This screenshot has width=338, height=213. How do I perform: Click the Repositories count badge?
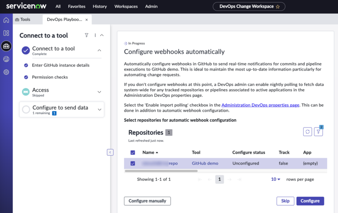click(x=169, y=133)
